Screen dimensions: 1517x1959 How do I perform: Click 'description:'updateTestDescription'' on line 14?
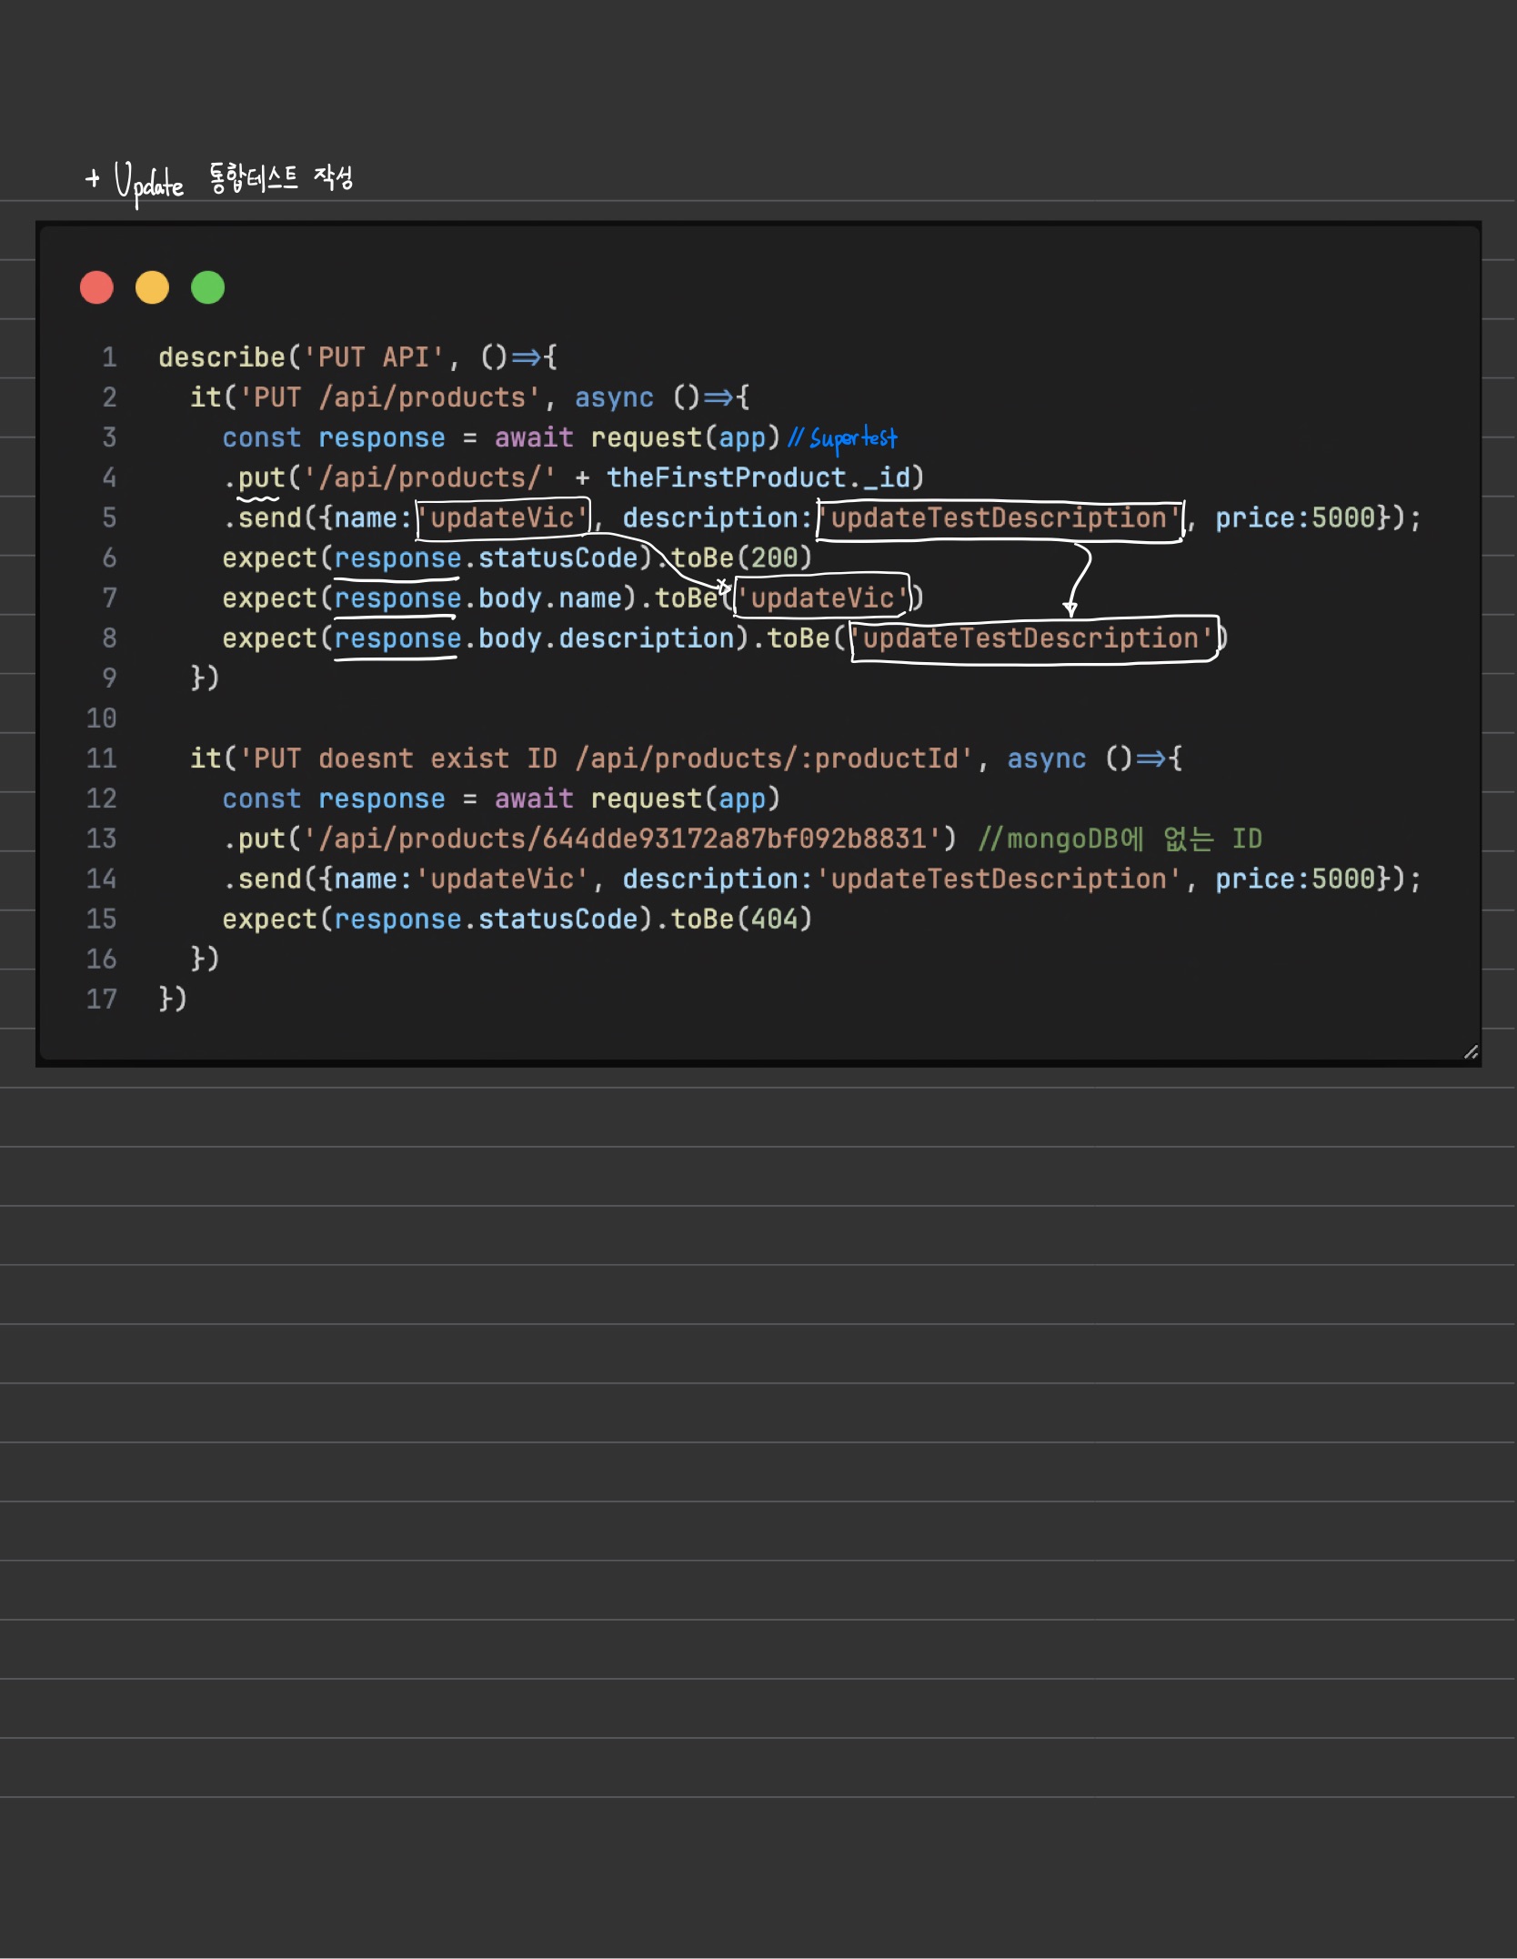(x=901, y=879)
